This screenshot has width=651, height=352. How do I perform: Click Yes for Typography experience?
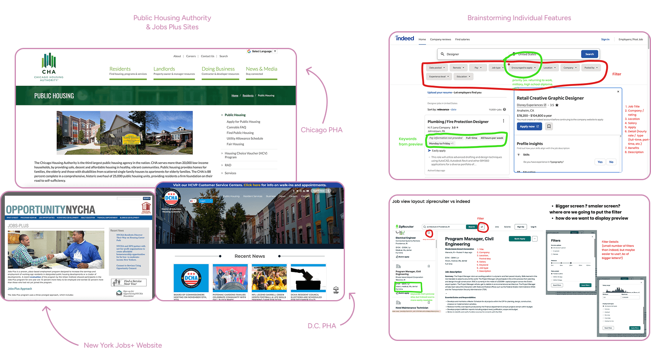click(x=600, y=162)
